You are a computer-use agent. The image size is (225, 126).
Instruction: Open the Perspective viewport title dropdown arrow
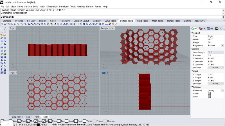(114, 28)
